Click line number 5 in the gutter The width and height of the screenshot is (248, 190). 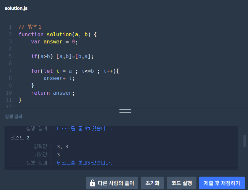click(10, 56)
